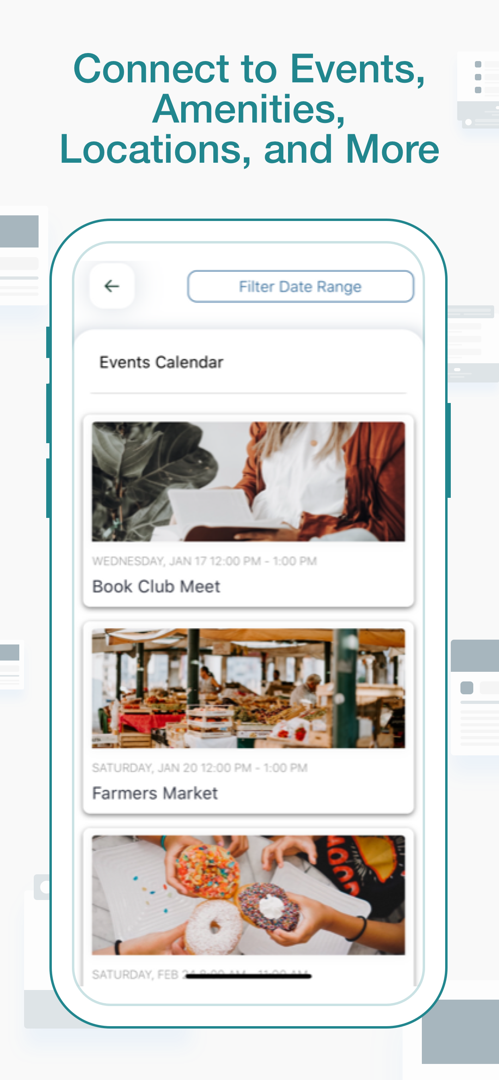Open the donut event photo
Image resolution: width=499 pixels, height=1080 pixels.
click(x=249, y=895)
